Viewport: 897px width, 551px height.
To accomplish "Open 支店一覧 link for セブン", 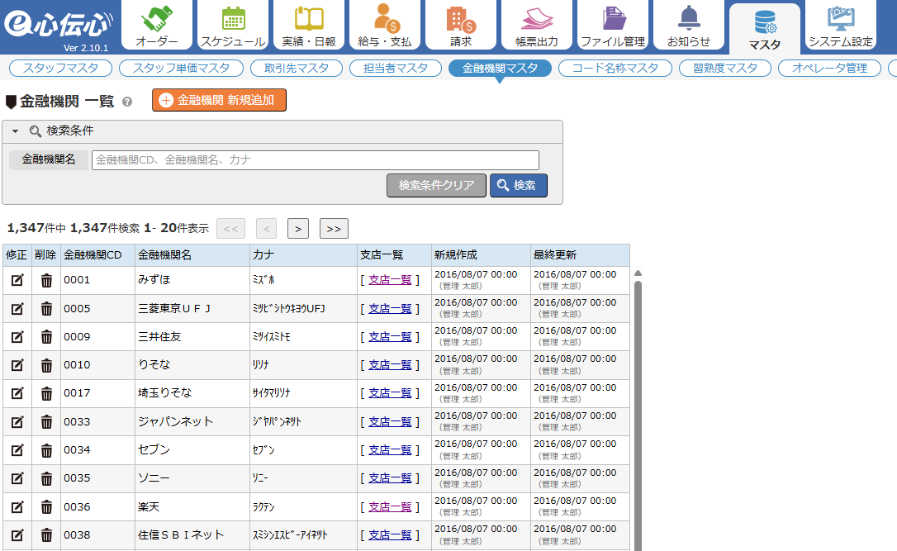I will [x=390, y=449].
